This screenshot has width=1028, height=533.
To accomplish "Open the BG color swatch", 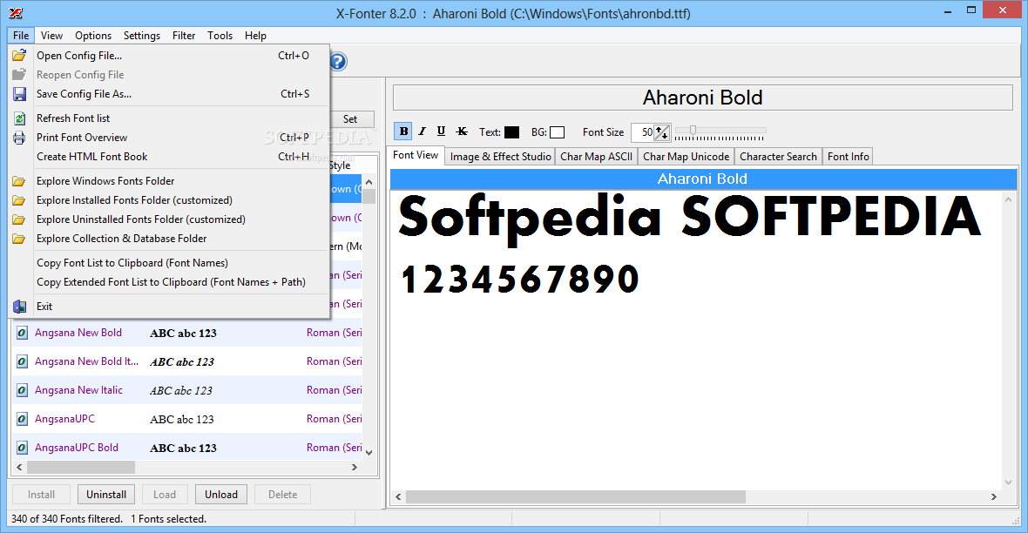I will click(x=557, y=132).
